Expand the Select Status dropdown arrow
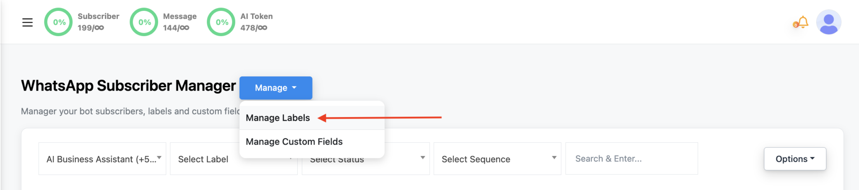859x190 pixels. pos(422,158)
